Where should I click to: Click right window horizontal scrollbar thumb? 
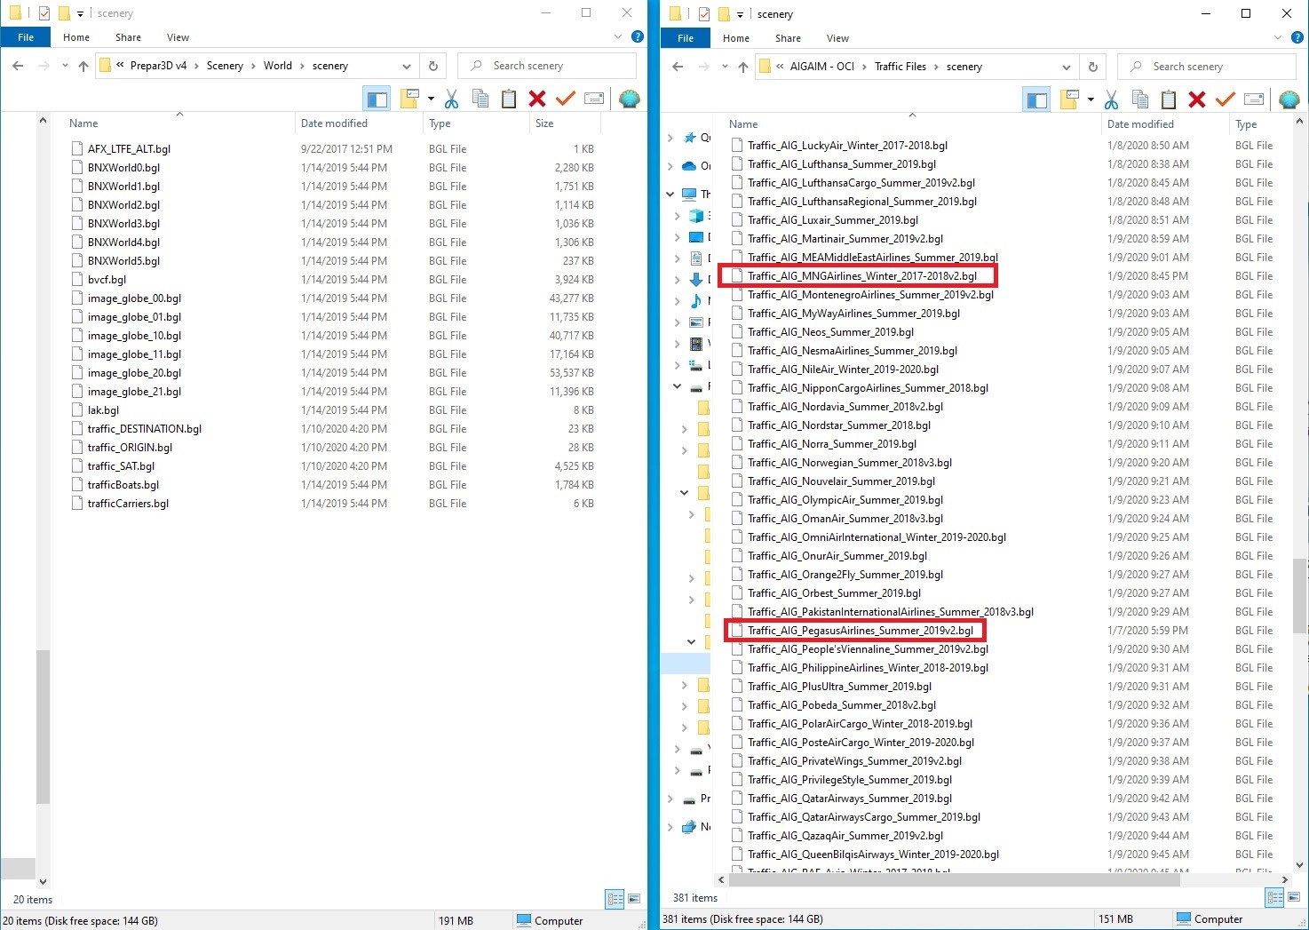pyautogui.click(x=954, y=879)
